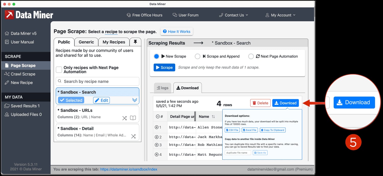
Task: Download results as CSV File
Action: click(x=232, y=130)
